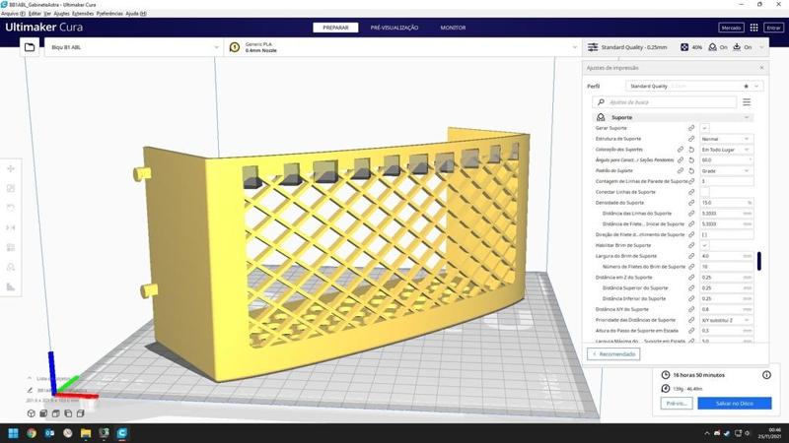Click the Entrar sign-in button
This screenshot has height=443, width=789.
click(773, 28)
